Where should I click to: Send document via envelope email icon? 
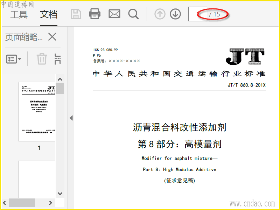click(x=114, y=14)
